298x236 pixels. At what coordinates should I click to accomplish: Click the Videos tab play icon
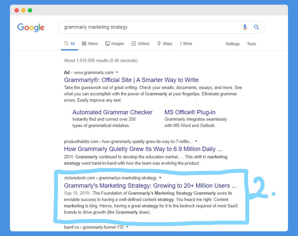point(134,44)
